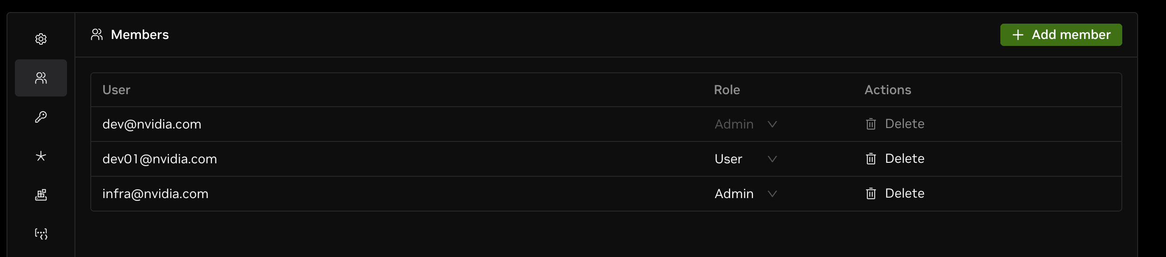This screenshot has height=257, width=1166.
Task: Click trash icon for infra@nvidia.com
Action: [x=871, y=193]
